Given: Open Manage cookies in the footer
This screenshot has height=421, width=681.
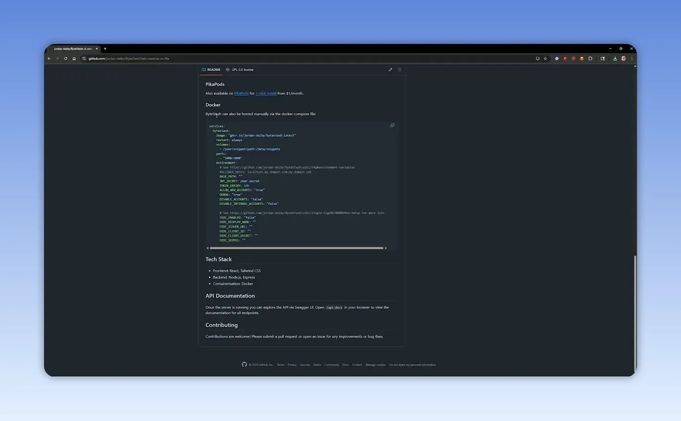Looking at the screenshot, I should coord(375,365).
